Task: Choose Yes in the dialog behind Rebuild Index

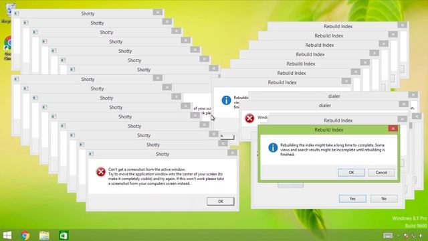Action: 352,199
